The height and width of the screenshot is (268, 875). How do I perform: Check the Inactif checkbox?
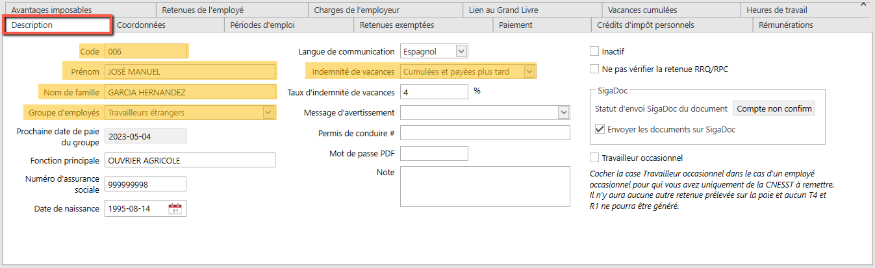pos(594,51)
